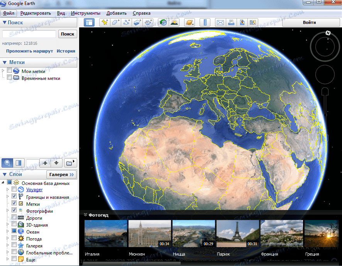Add an image overlay from the toolbar

click(137, 22)
